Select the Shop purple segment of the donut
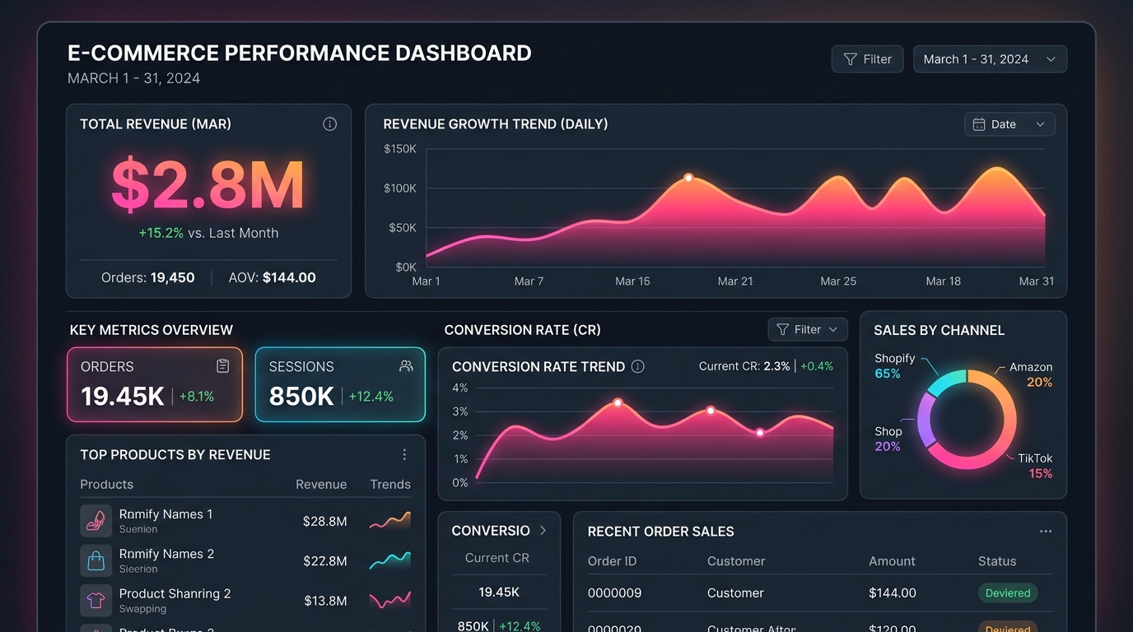This screenshot has height=632, width=1133. coord(926,420)
